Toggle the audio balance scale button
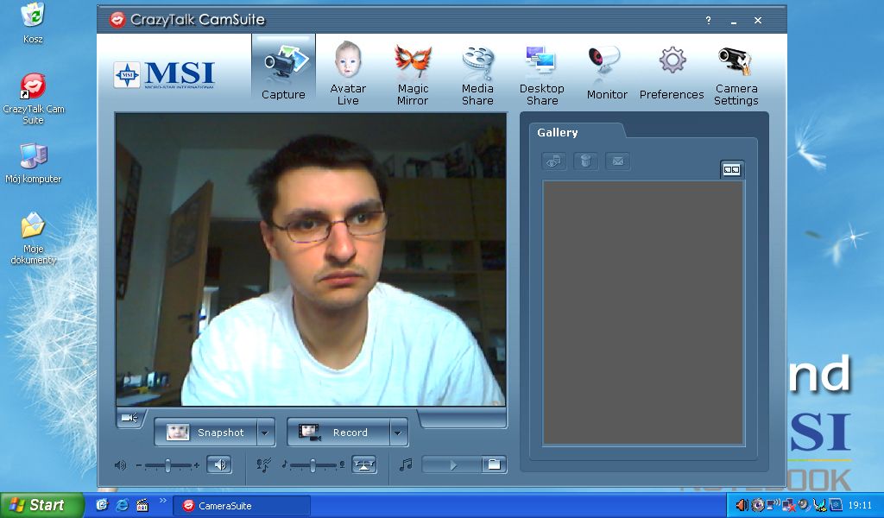 [364, 464]
